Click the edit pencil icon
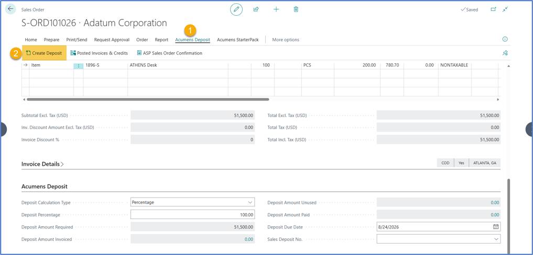Viewport: 533px width, 255px height. (236, 9)
